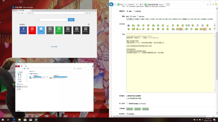Select the HTML format radio button
The image size is (218, 122).
[131, 16]
